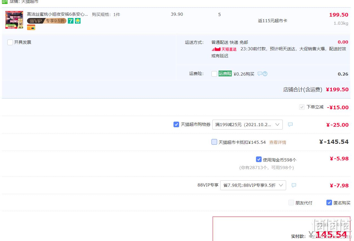
Task: Disable the 匿名购买 anonymous purchase checkbox
Action: pos(329,203)
